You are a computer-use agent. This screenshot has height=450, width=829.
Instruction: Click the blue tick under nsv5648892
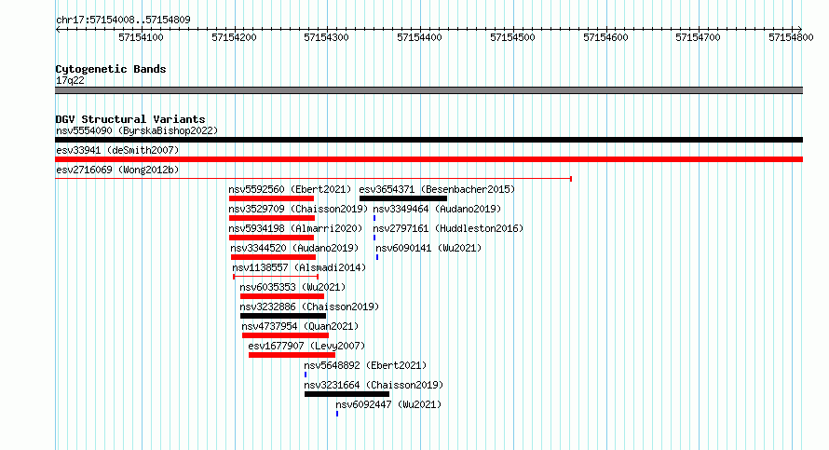click(306, 375)
